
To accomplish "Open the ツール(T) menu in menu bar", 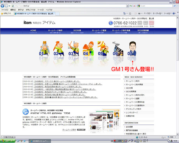I will (40, 10).
